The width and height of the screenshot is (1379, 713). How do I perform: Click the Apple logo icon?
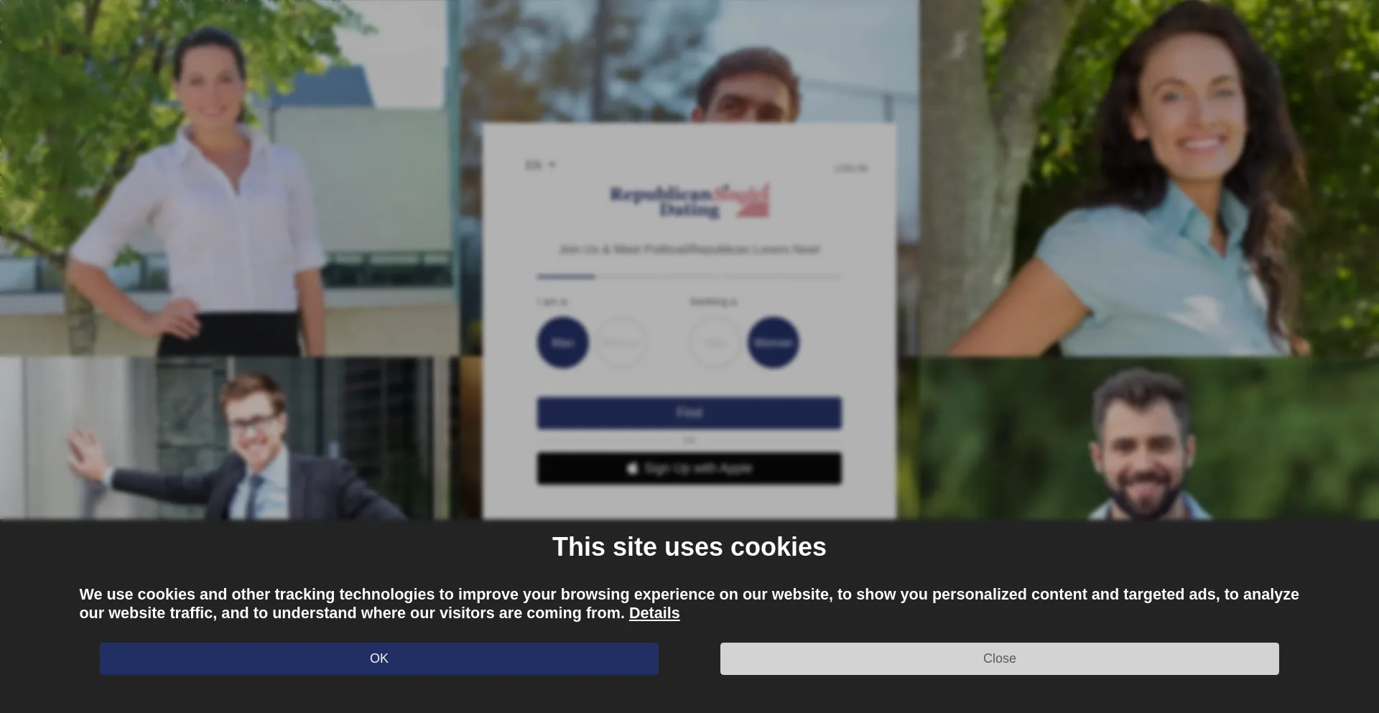[x=632, y=468]
